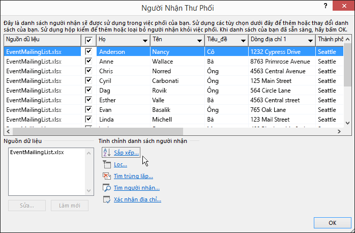Click the Validate addresses icon
Screen dimensions: 355x233
click(107, 199)
